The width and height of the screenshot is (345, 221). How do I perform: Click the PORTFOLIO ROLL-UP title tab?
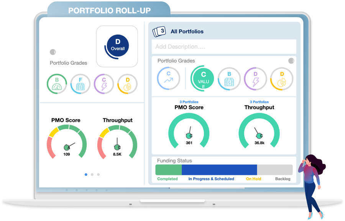pyautogui.click(x=109, y=10)
